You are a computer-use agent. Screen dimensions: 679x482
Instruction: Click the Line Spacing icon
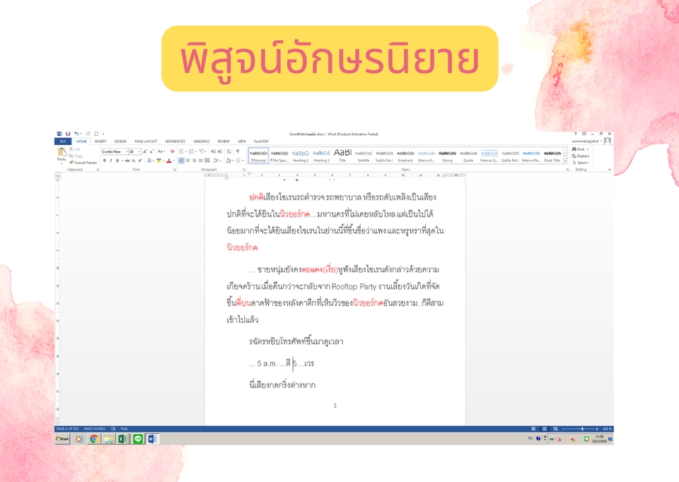point(216,161)
